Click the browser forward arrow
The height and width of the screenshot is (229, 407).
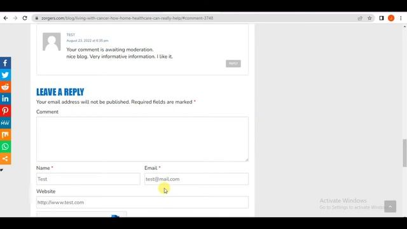coord(15,18)
